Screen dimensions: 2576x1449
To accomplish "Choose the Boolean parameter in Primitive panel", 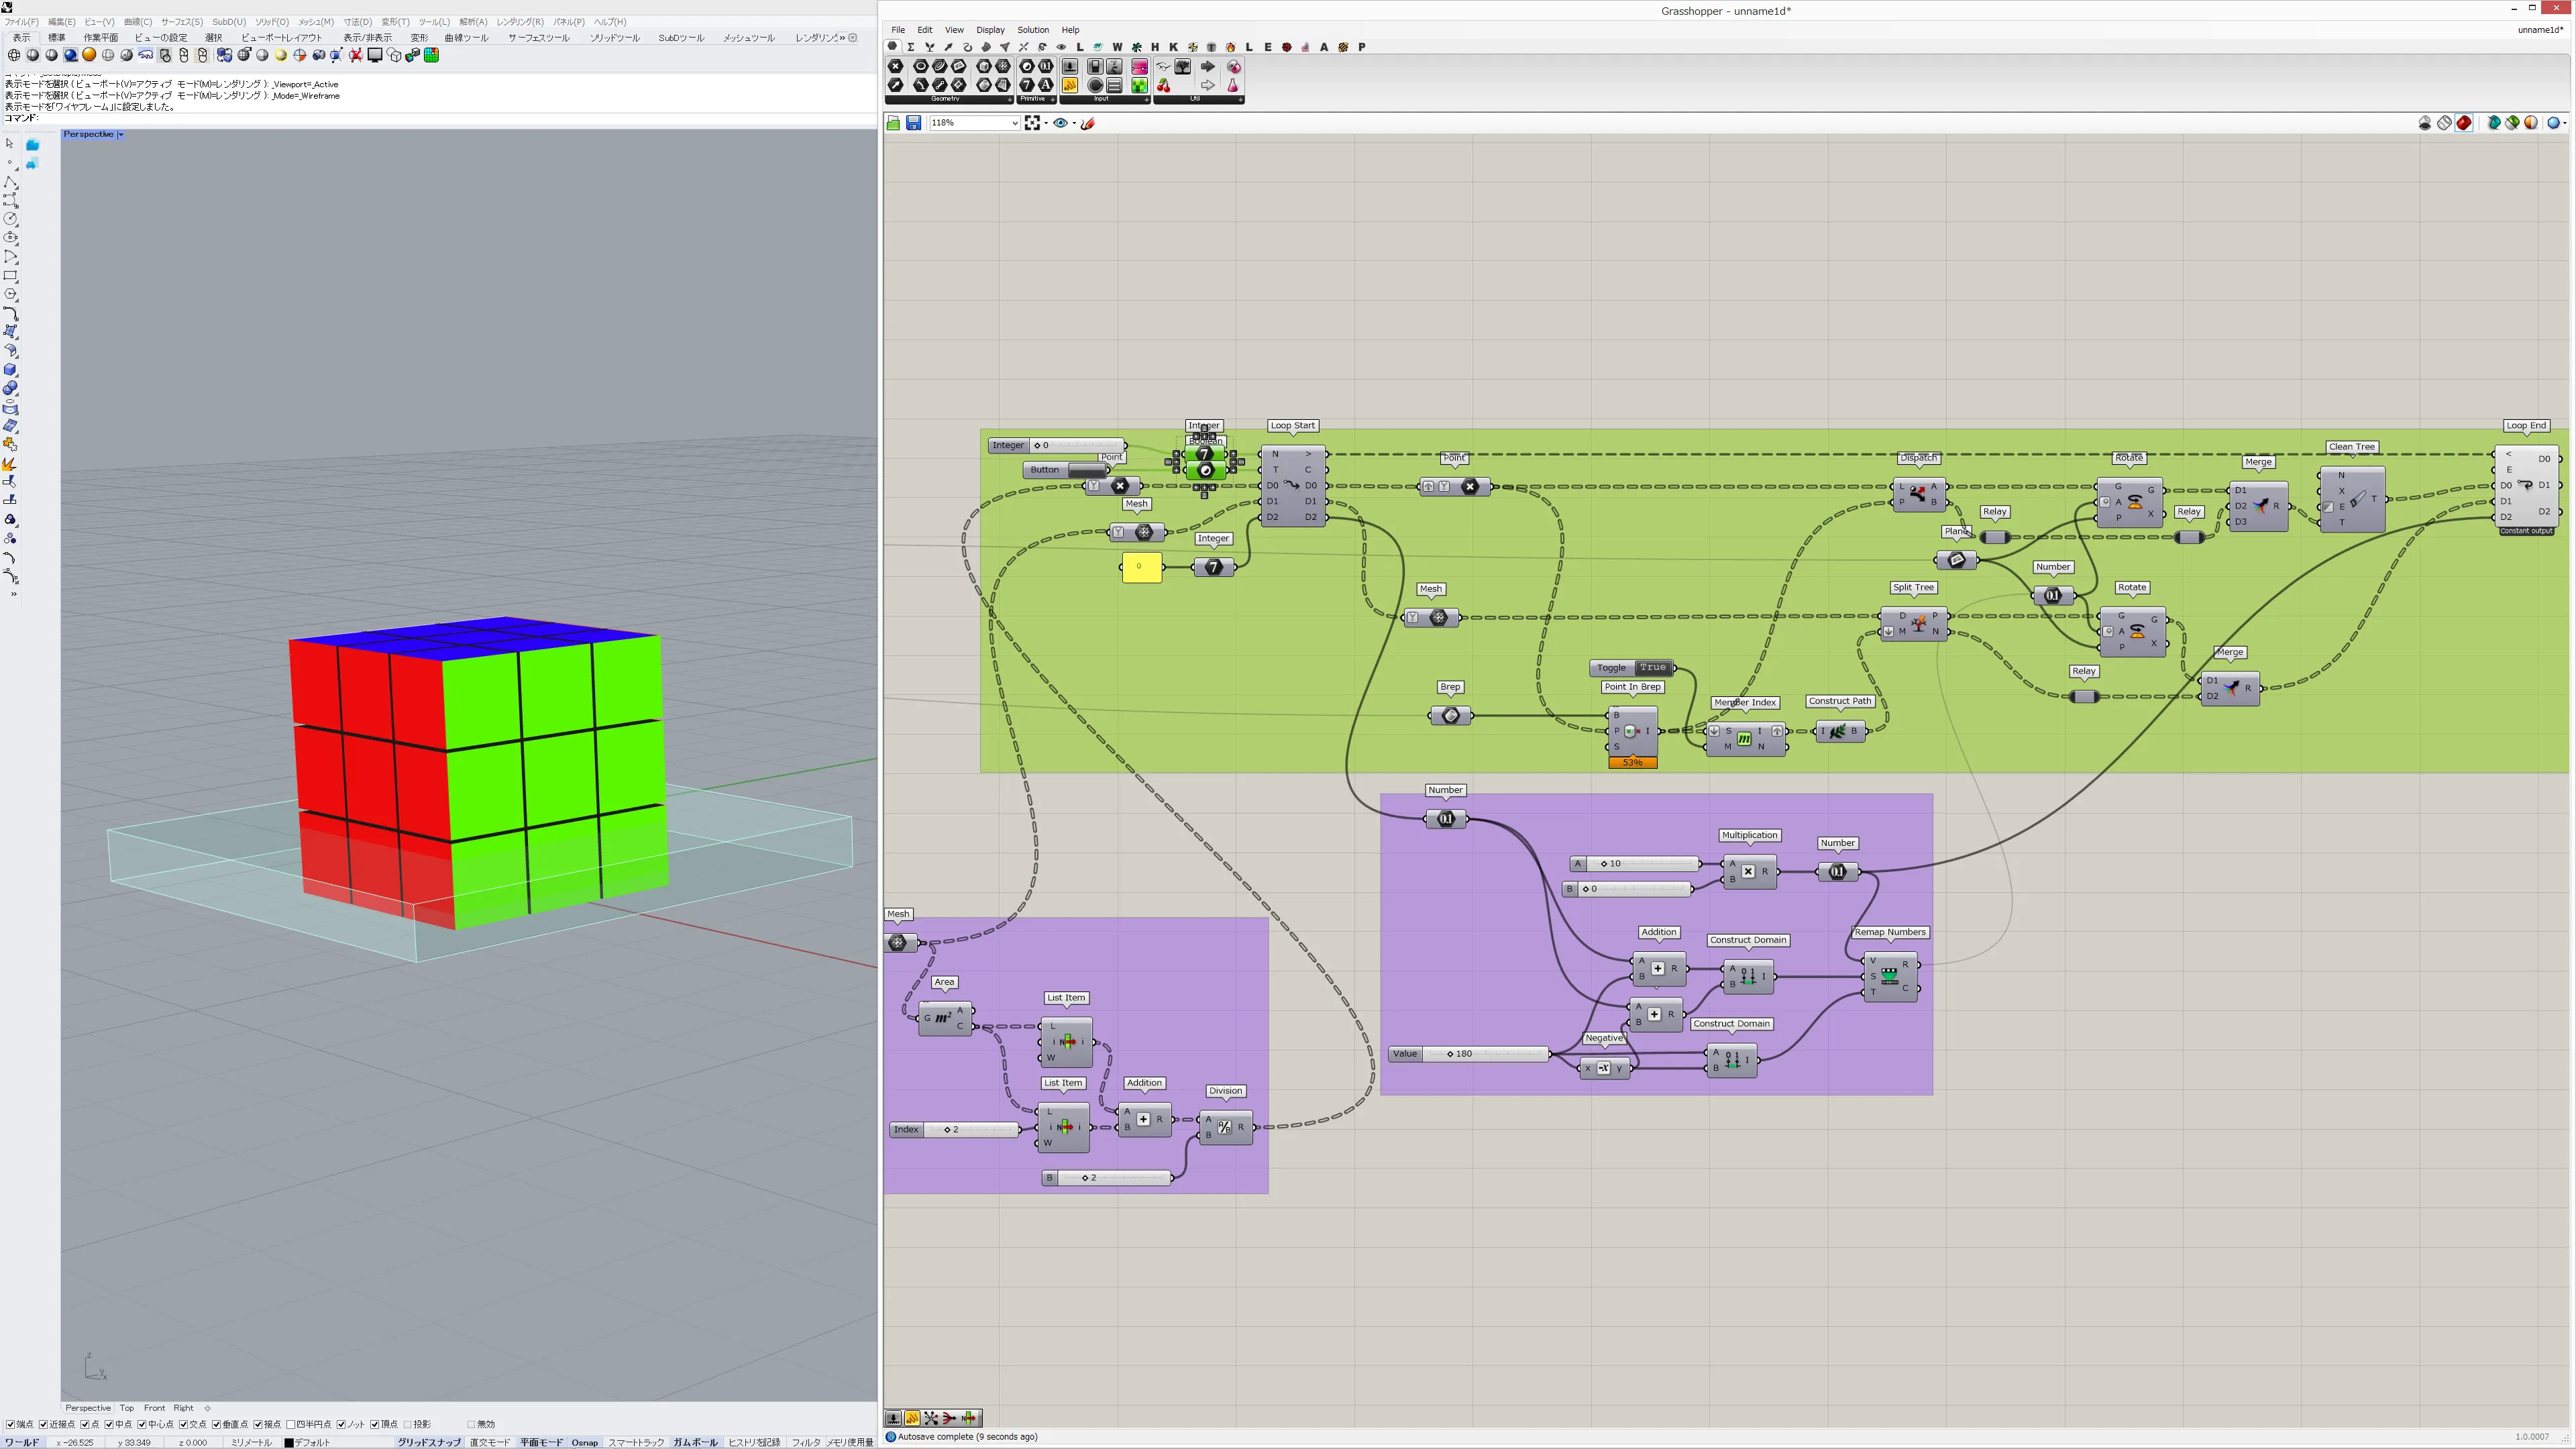I will click(x=1027, y=66).
